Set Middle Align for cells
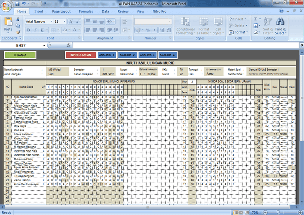This screenshot has height=215, width=304. click(95, 21)
